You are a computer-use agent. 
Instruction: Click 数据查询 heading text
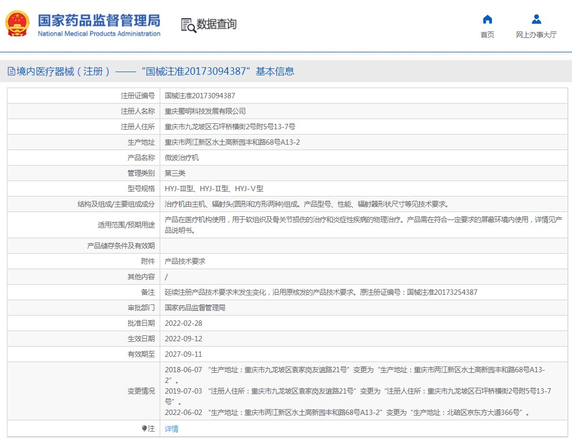click(217, 24)
